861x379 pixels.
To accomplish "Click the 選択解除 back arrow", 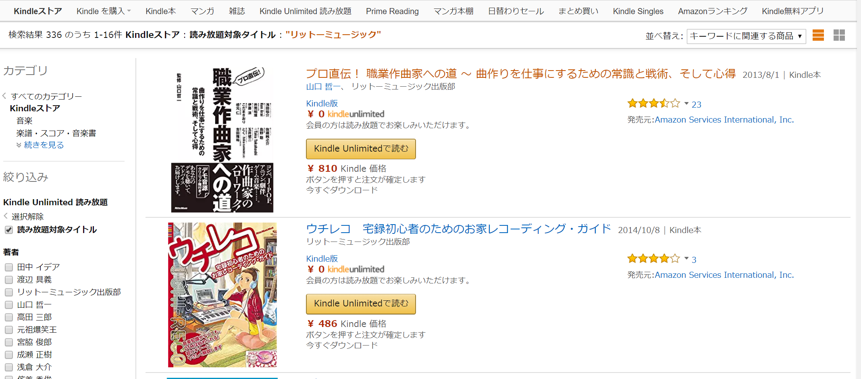I will click(6, 216).
